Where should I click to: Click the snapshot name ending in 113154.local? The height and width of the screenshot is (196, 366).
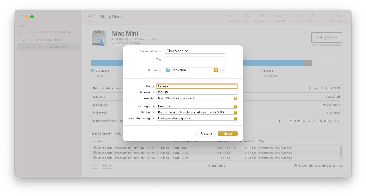click(x=134, y=148)
